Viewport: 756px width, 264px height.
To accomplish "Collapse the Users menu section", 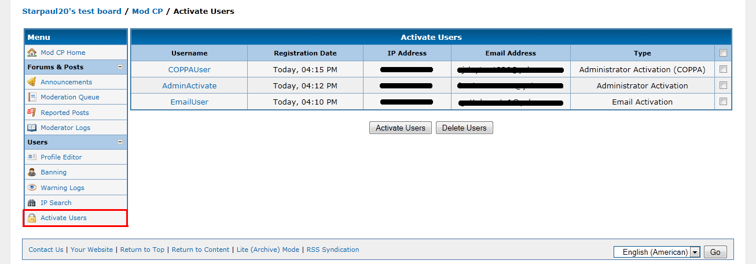I will click(x=120, y=142).
